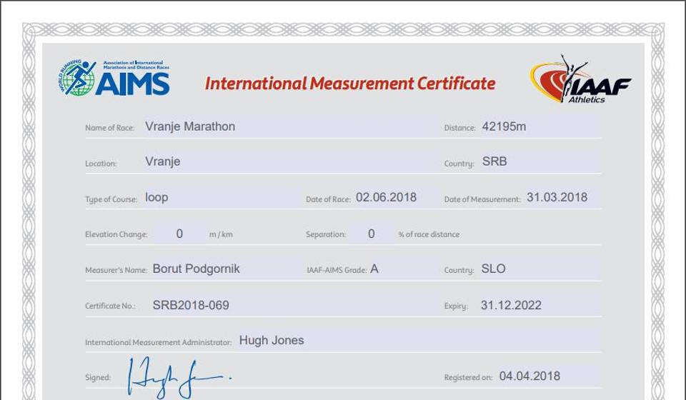Select the Name of Race field Vranje Marathon
The image size is (686, 400).
(286, 127)
